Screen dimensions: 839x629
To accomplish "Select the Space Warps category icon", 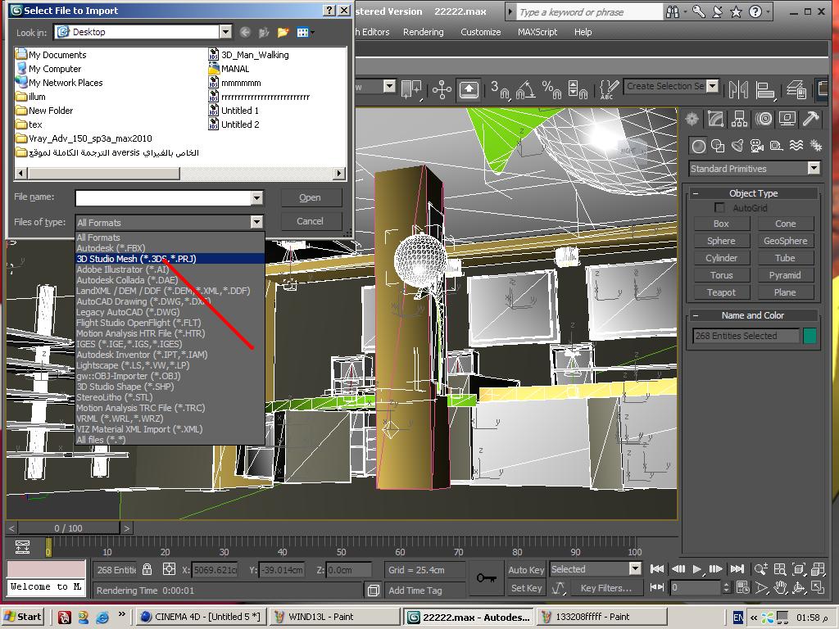I will 796,146.
